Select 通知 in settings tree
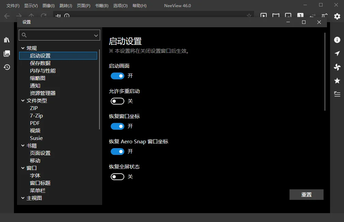344x222 pixels. (35, 86)
